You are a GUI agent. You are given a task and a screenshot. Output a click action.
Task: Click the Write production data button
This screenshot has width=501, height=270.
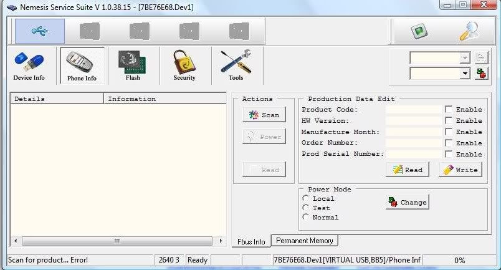click(x=460, y=170)
